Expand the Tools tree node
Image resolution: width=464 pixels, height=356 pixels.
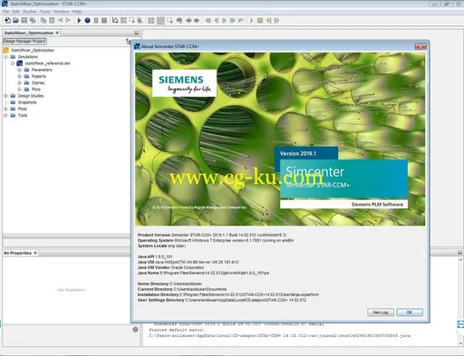(5, 115)
